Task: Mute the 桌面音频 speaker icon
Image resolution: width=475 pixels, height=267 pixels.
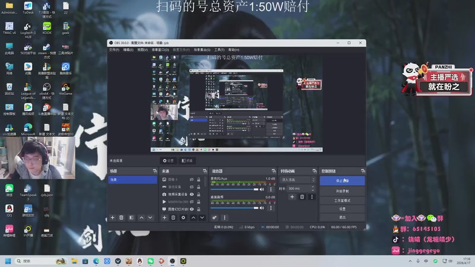Action: tap(262, 208)
